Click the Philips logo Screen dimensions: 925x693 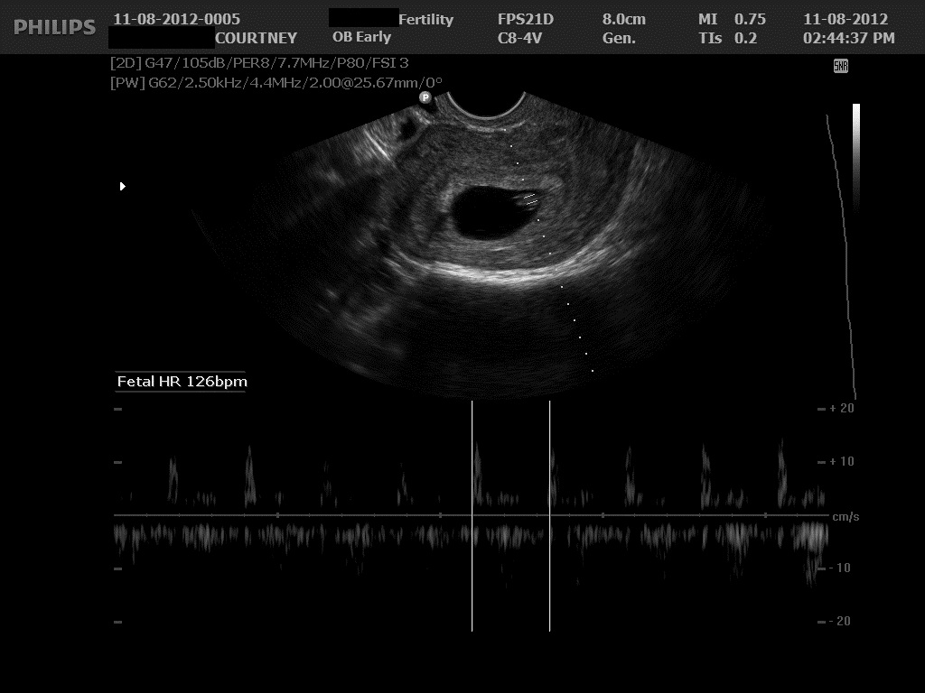point(55,27)
